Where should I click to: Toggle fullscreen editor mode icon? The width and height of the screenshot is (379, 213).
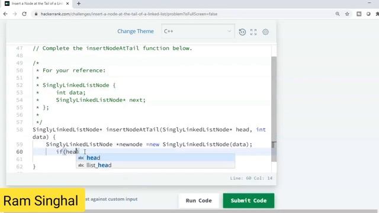coord(253,32)
